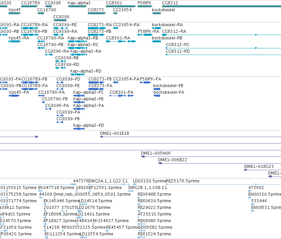Open the 473602 EST label

pyautogui.click(x=256, y=188)
